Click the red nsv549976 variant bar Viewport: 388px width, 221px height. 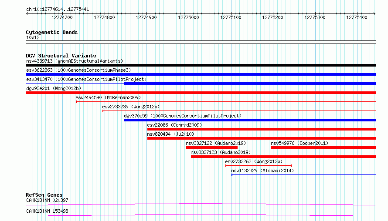point(323,147)
